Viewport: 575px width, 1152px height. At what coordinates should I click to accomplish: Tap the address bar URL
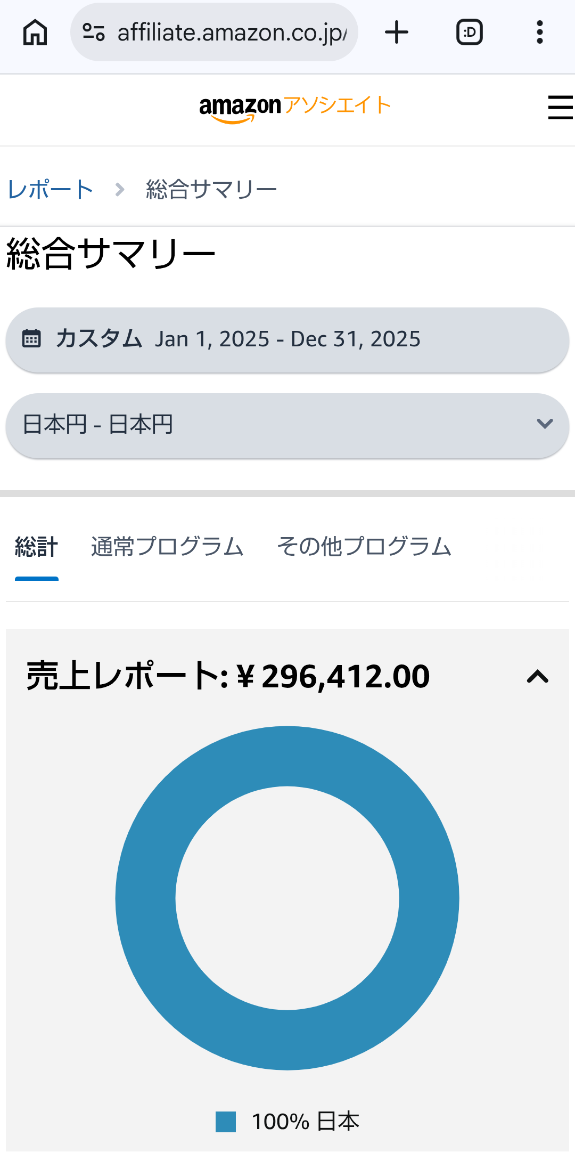pos(232,33)
